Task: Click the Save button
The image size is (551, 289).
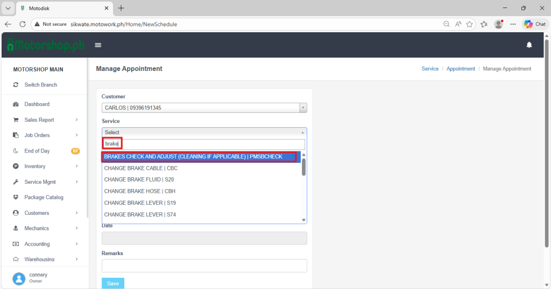Action: pyautogui.click(x=112, y=283)
